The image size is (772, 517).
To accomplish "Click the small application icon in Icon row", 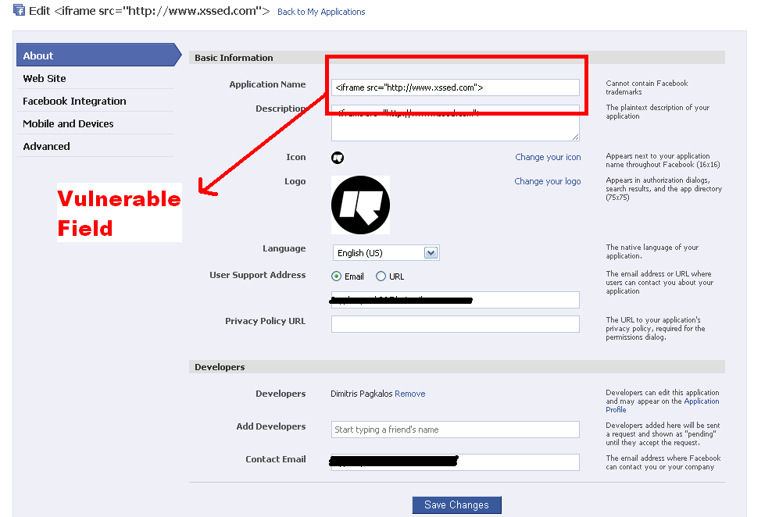I will pyautogui.click(x=338, y=158).
